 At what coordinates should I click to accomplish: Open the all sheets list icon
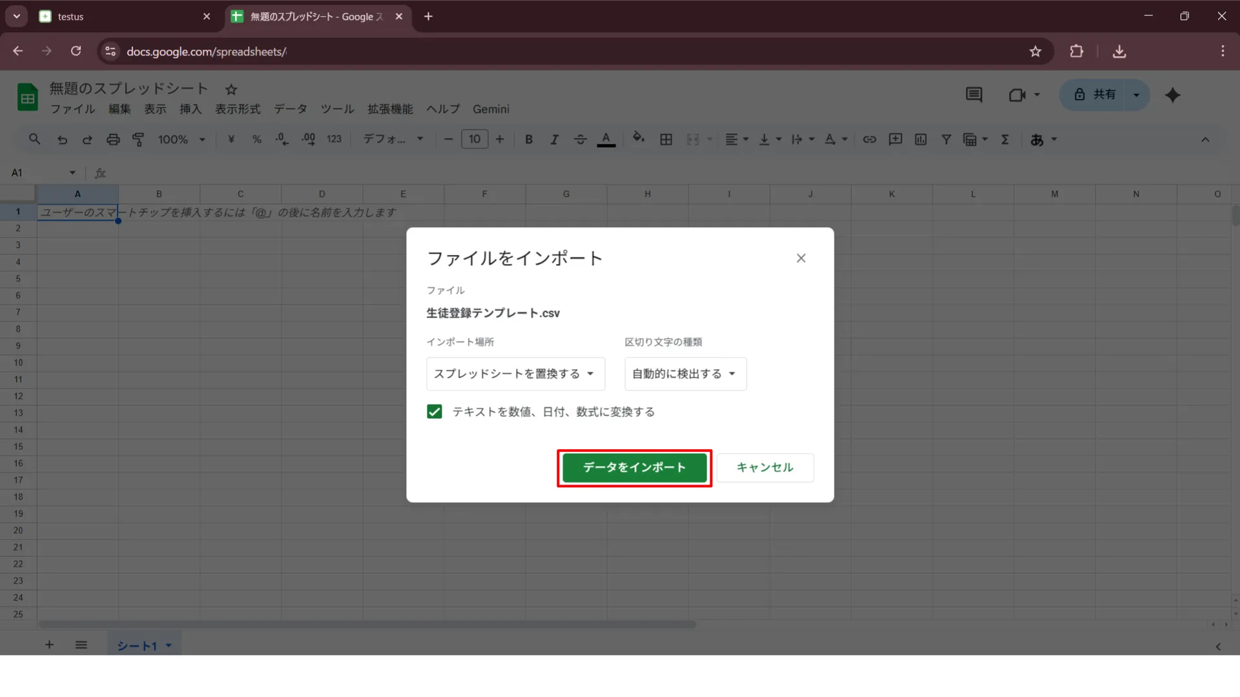point(81,645)
